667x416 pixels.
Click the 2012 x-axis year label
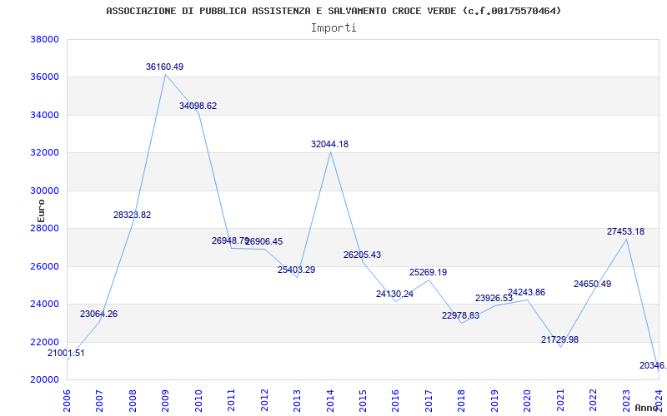click(x=264, y=400)
